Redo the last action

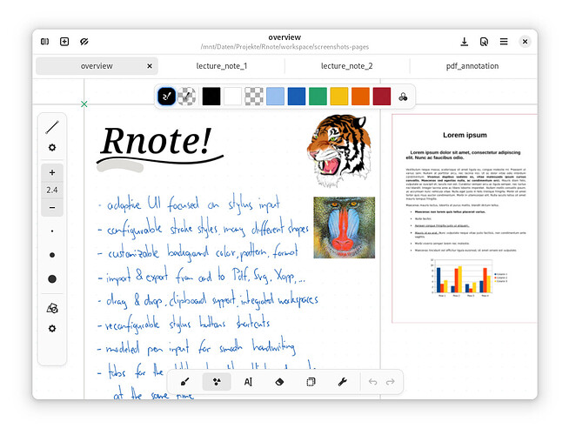point(390,382)
